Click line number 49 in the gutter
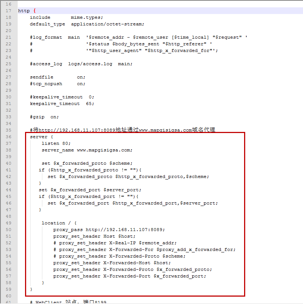The height and width of the screenshot is (304, 303). click(x=8, y=223)
